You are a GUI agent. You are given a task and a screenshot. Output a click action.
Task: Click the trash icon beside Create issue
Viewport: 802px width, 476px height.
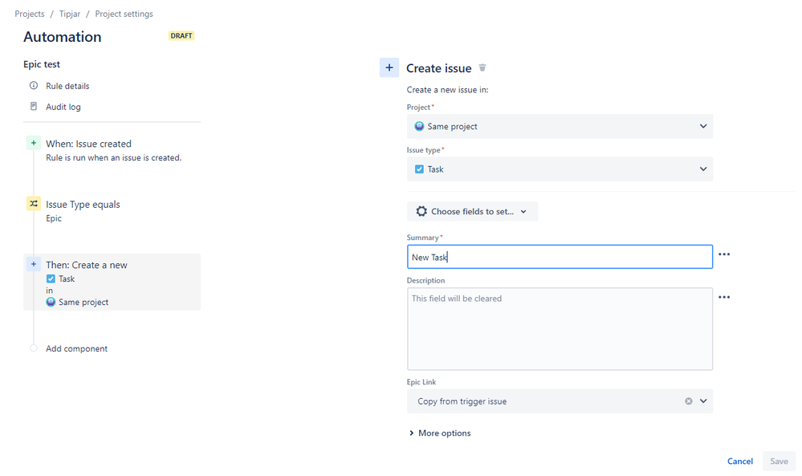(x=482, y=67)
